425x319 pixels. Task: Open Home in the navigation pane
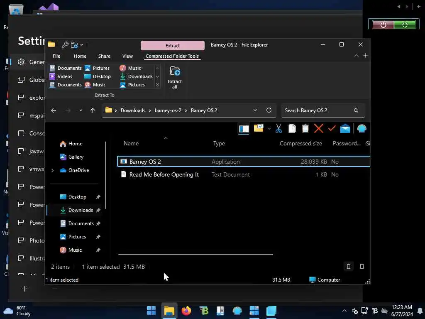click(x=71, y=144)
